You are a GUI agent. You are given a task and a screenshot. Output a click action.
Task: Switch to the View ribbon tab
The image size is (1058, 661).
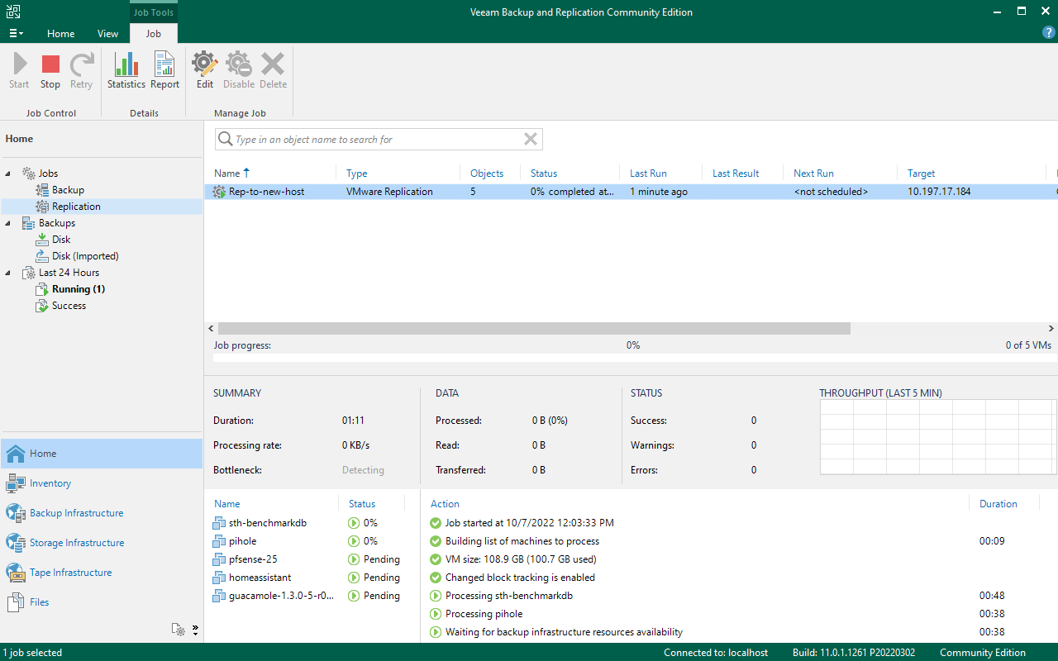tap(107, 34)
